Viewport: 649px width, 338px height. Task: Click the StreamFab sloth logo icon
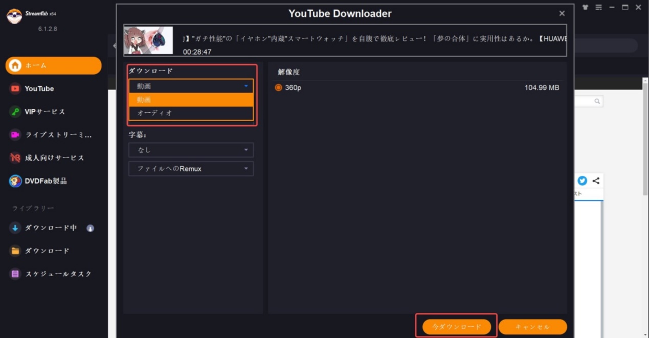click(x=14, y=16)
